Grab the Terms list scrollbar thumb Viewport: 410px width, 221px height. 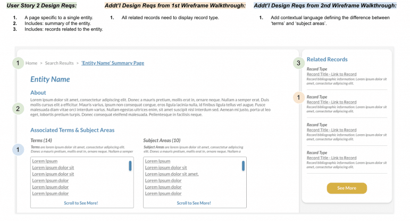130,166
